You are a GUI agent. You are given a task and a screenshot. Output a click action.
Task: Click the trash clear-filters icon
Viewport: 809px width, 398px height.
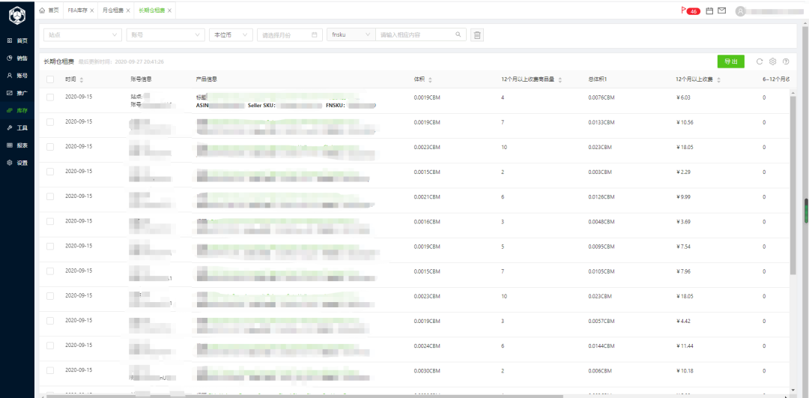point(477,35)
